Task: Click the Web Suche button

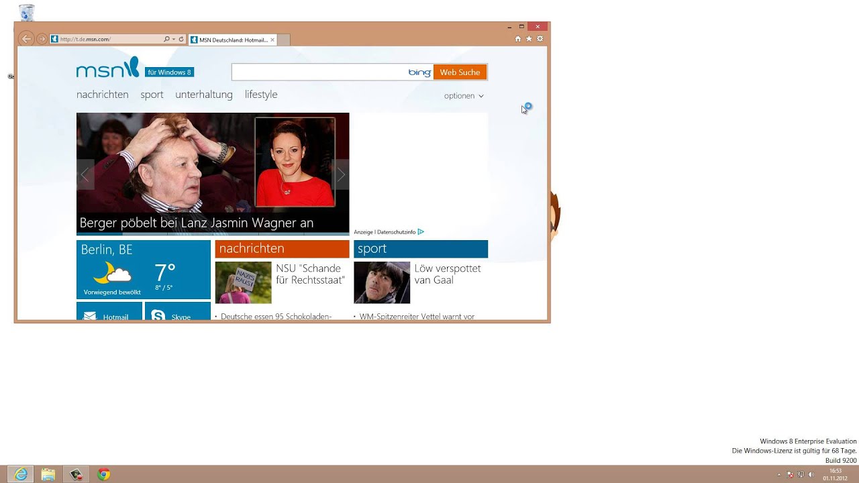Action: [x=460, y=72]
